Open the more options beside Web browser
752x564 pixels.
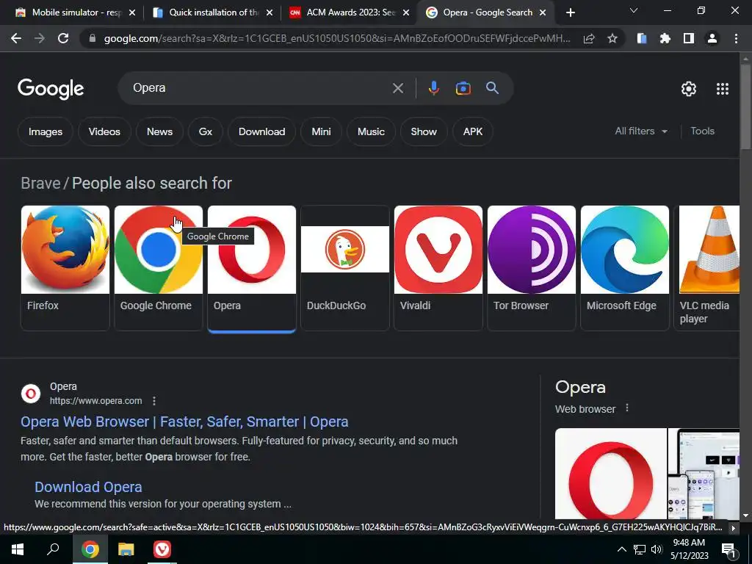627,408
